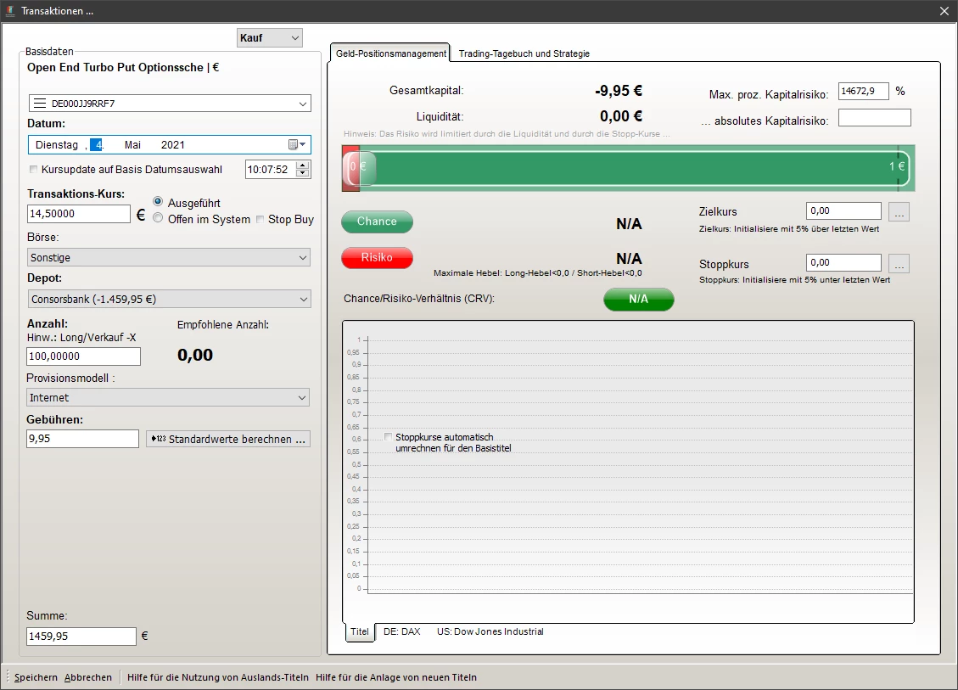Click Speichern to save the transaction
958x690 pixels.
tap(36, 677)
